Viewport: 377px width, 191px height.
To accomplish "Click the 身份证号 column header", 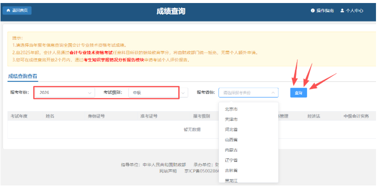I will (96, 116).
